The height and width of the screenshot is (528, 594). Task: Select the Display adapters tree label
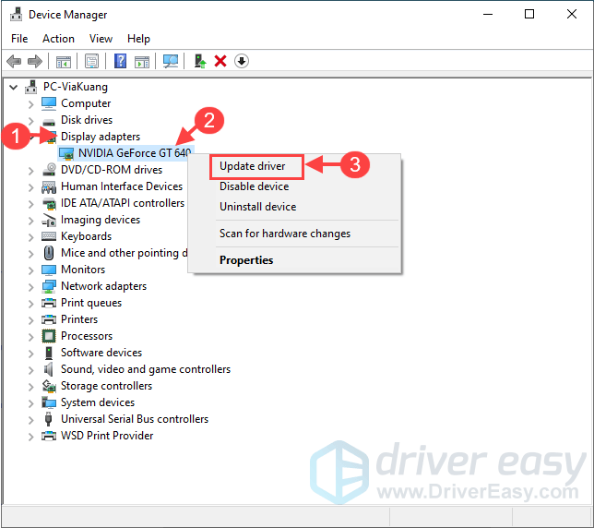pyautogui.click(x=101, y=137)
